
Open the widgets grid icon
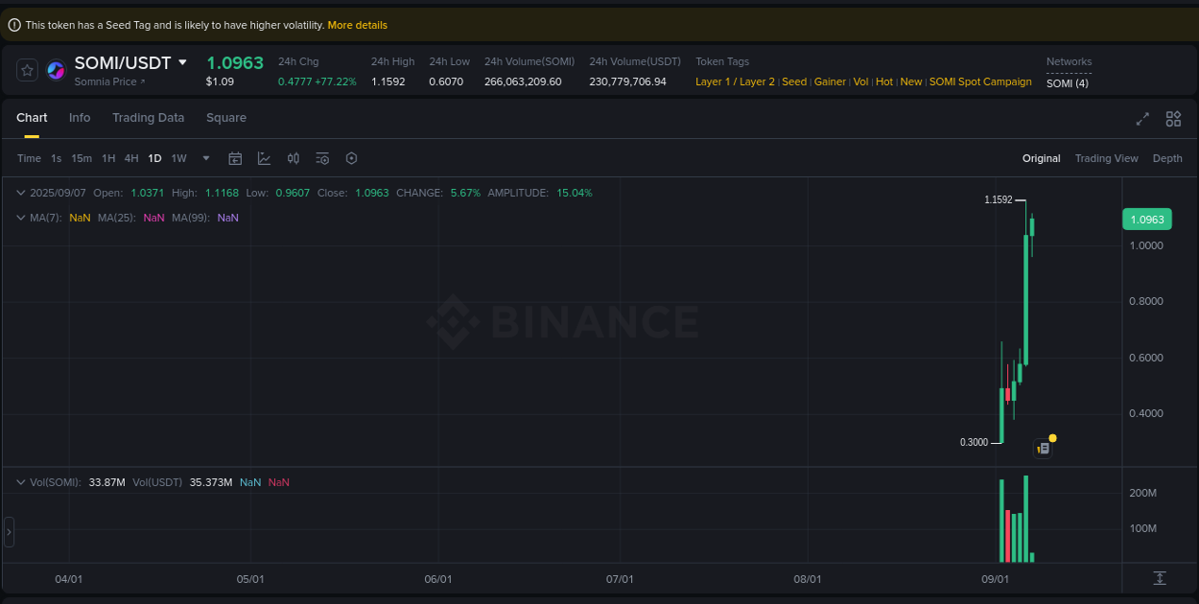point(1173,119)
